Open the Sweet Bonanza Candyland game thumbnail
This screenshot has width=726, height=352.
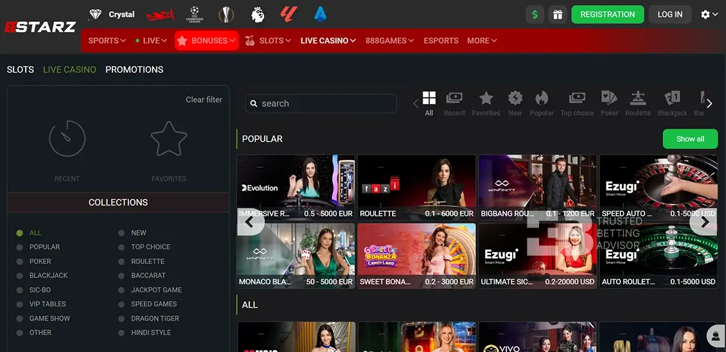pyautogui.click(x=417, y=256)
